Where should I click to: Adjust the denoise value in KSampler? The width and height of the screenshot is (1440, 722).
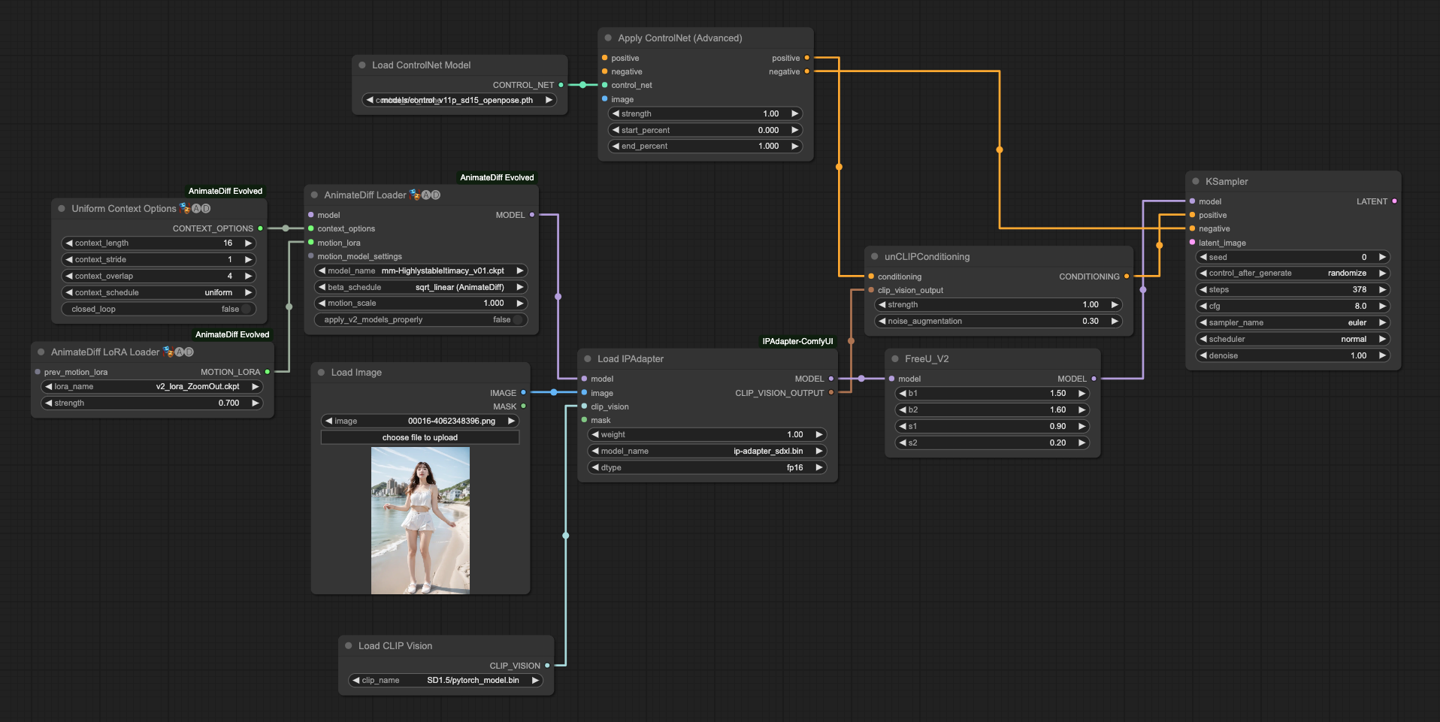click(x=1291, y=355)
